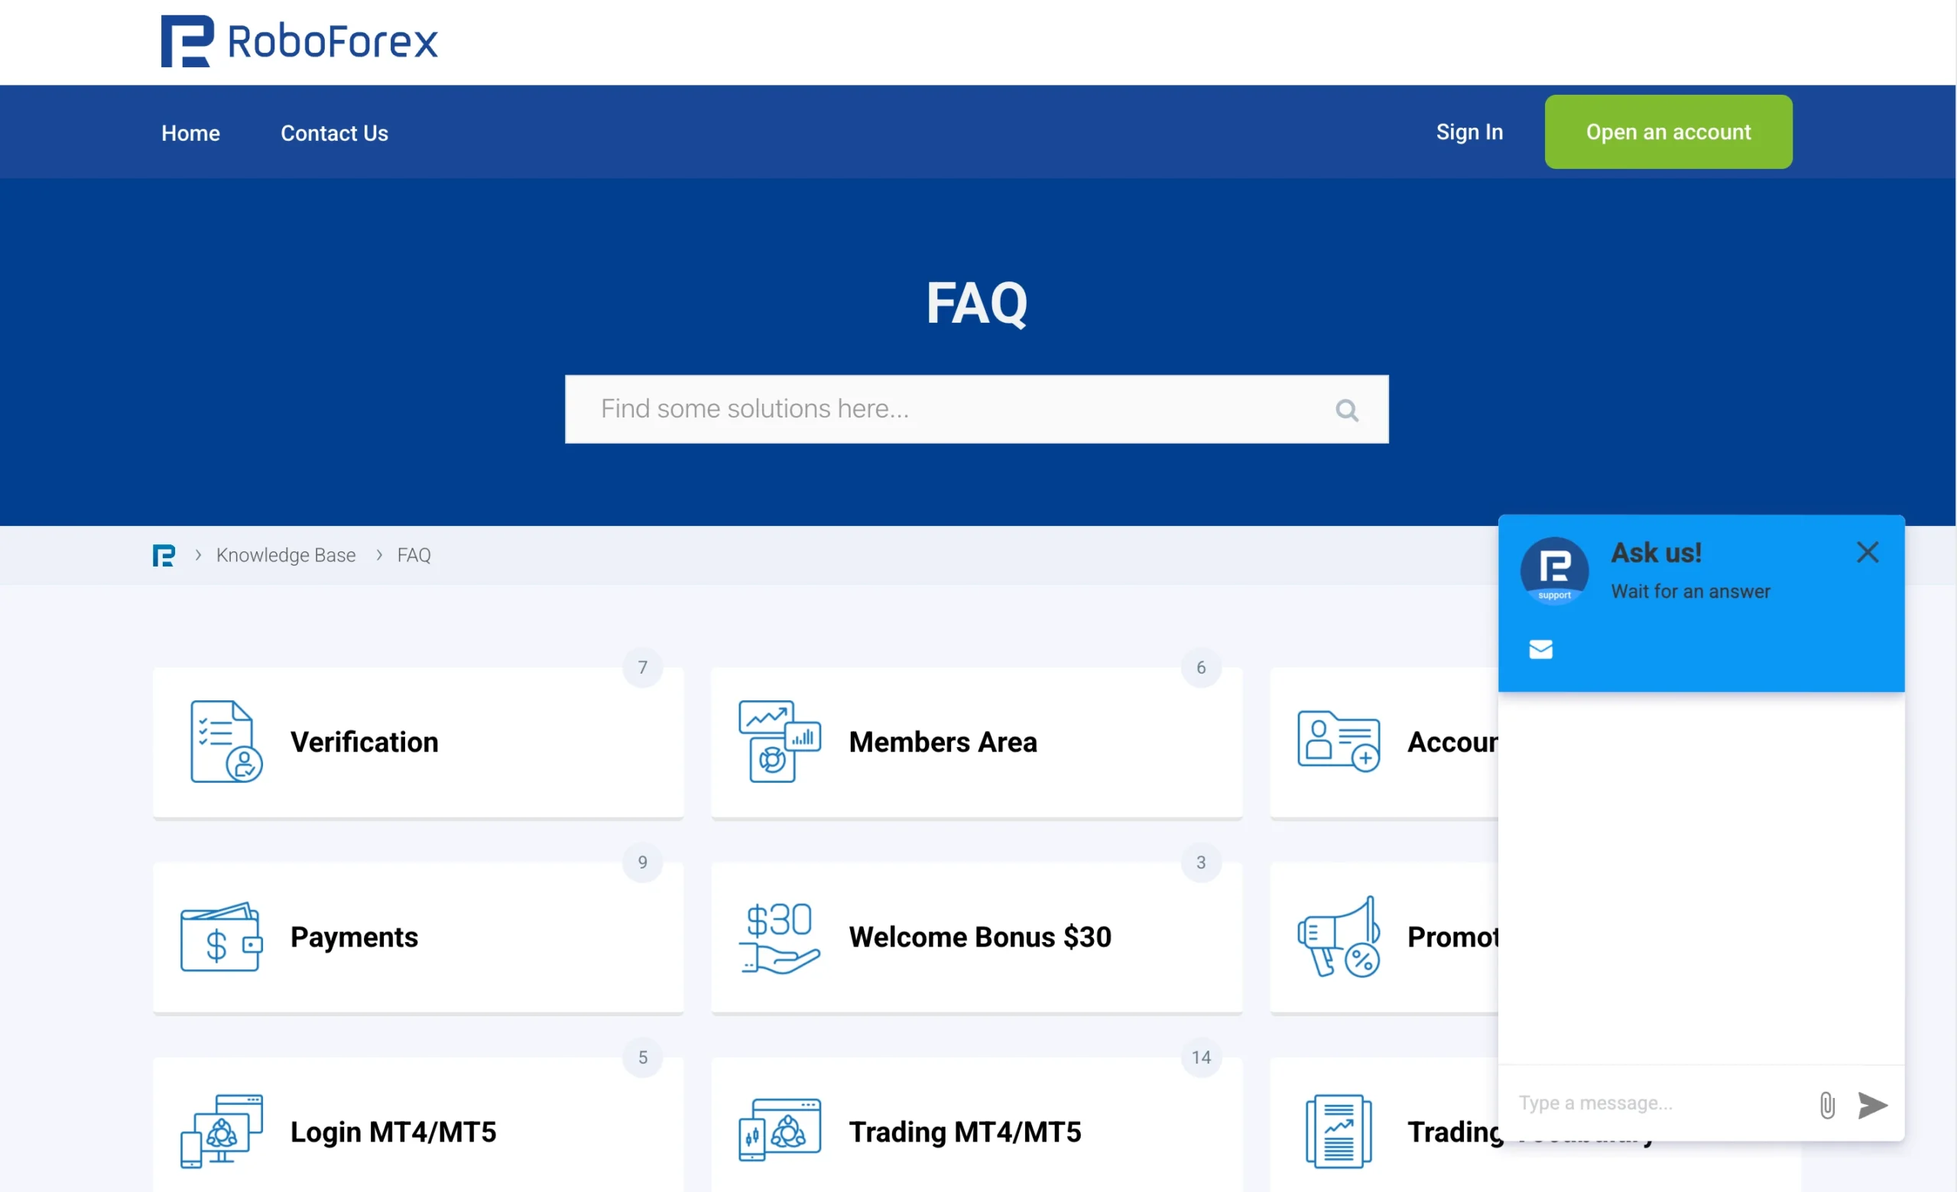The image size is (1957, 1192).
Task: Click the Verification article count badge 7
Action: point(643,667)
